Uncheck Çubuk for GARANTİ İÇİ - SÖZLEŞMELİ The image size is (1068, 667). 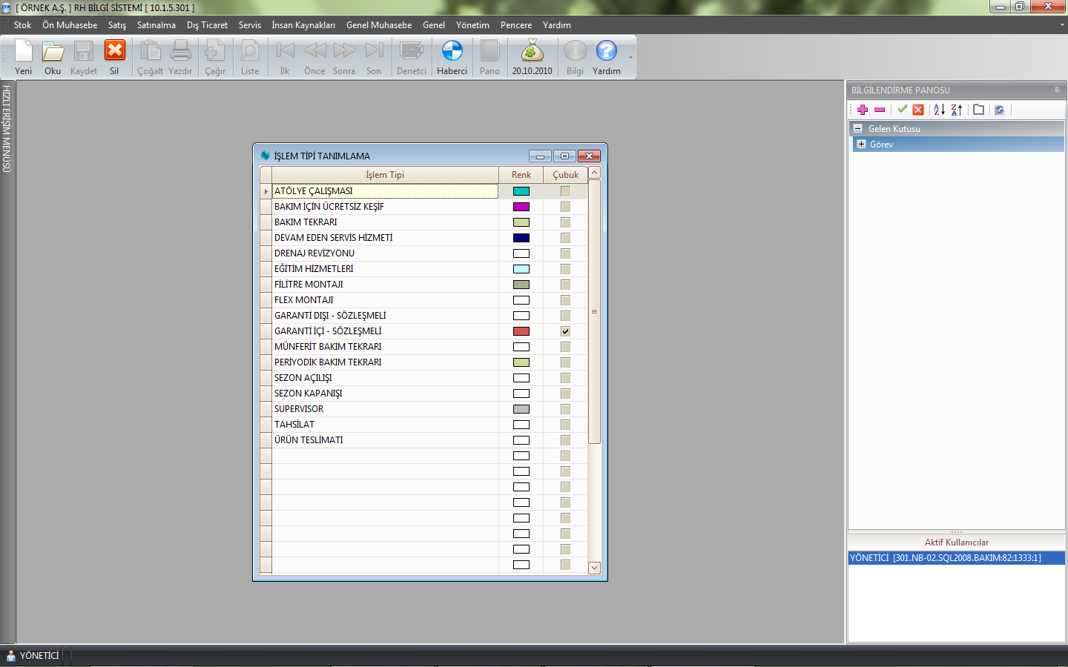(x=566, y=331)
